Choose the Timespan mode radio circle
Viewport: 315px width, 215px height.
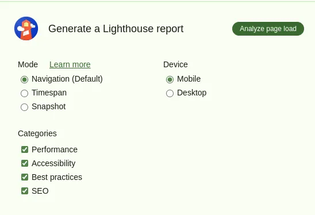point(25,93)
